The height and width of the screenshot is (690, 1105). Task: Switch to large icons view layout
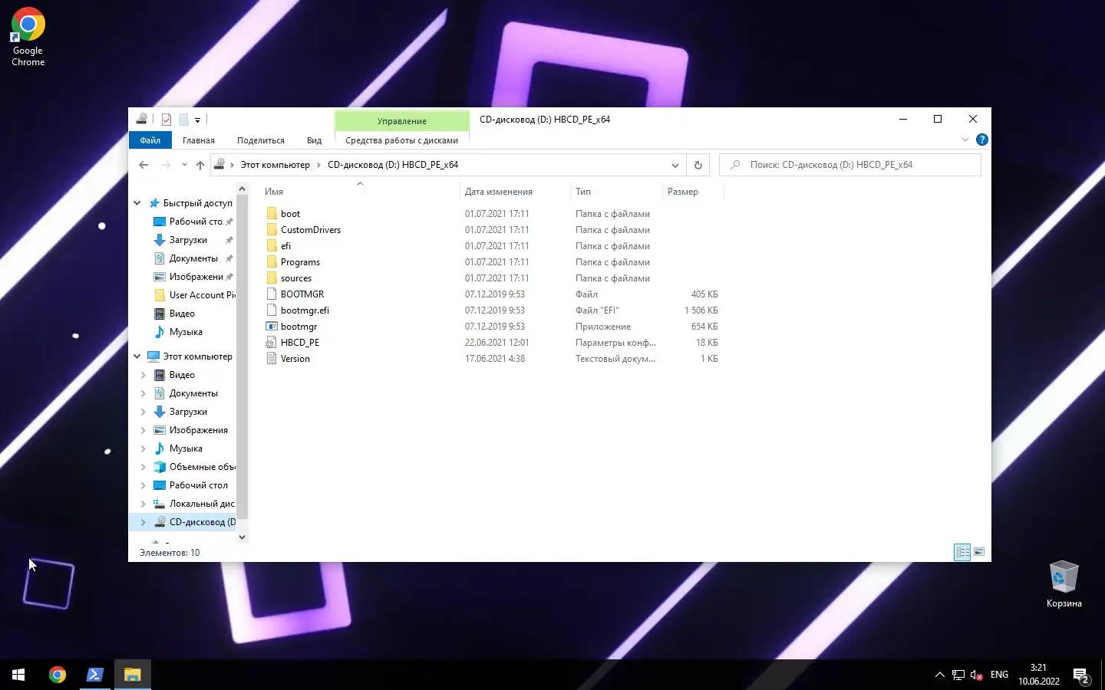click(x=979, y=552)
